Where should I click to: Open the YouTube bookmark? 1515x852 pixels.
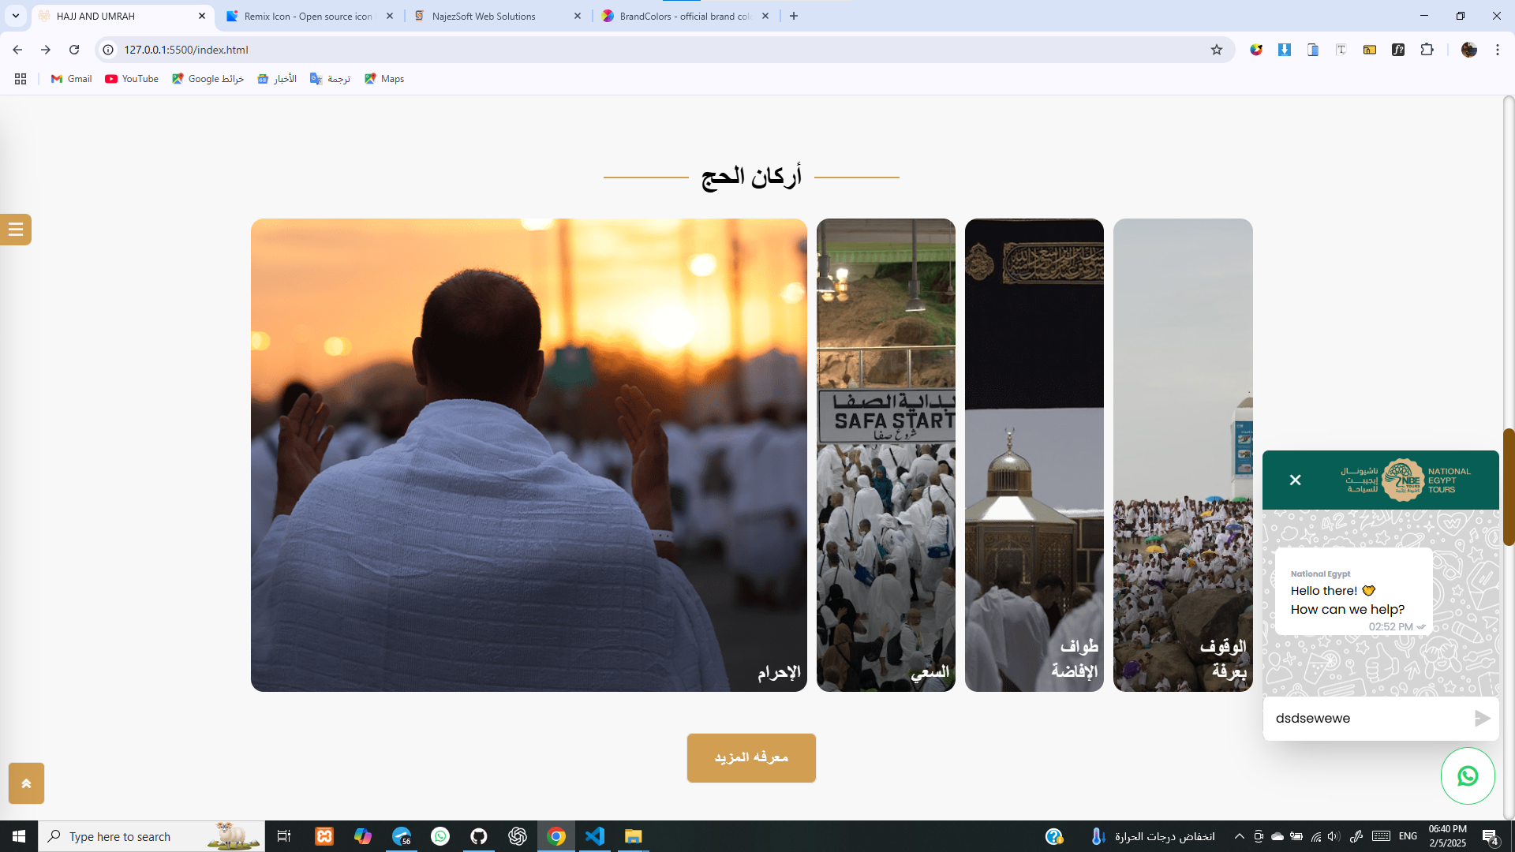[x=132, y=79]
